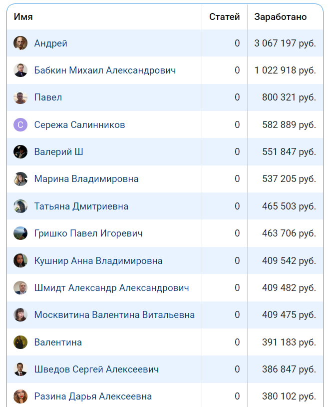The image size is (331, 407).
Task: Click the purple 'С' avatar icon
Action: [20, 125]
